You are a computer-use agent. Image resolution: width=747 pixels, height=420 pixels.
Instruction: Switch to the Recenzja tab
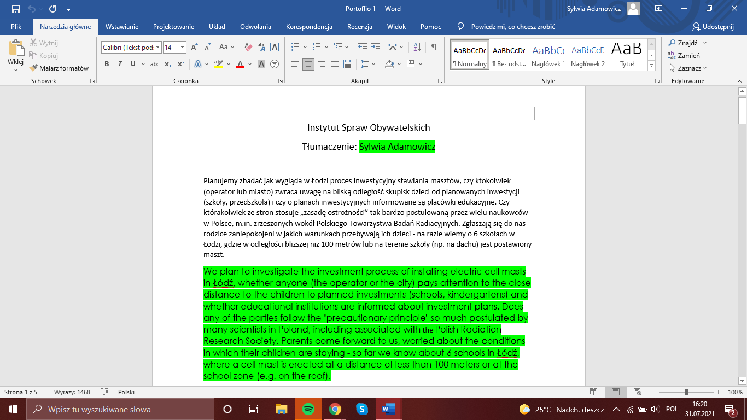point(360,26)
